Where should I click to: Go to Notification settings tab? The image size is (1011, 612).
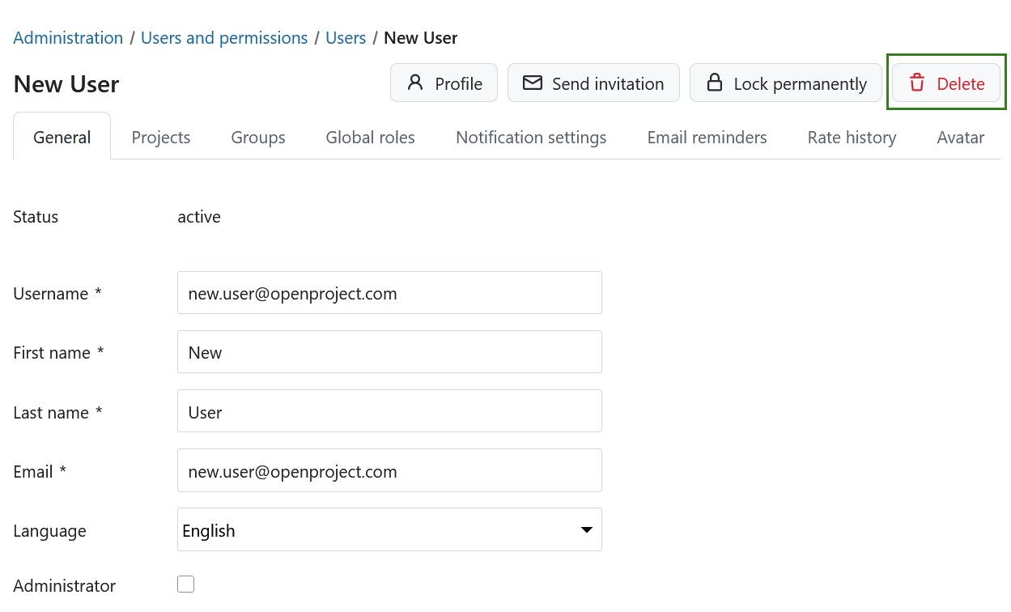coord(531,138)
